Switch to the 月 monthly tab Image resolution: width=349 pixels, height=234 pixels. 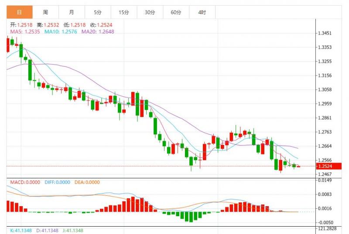point(72,12)
